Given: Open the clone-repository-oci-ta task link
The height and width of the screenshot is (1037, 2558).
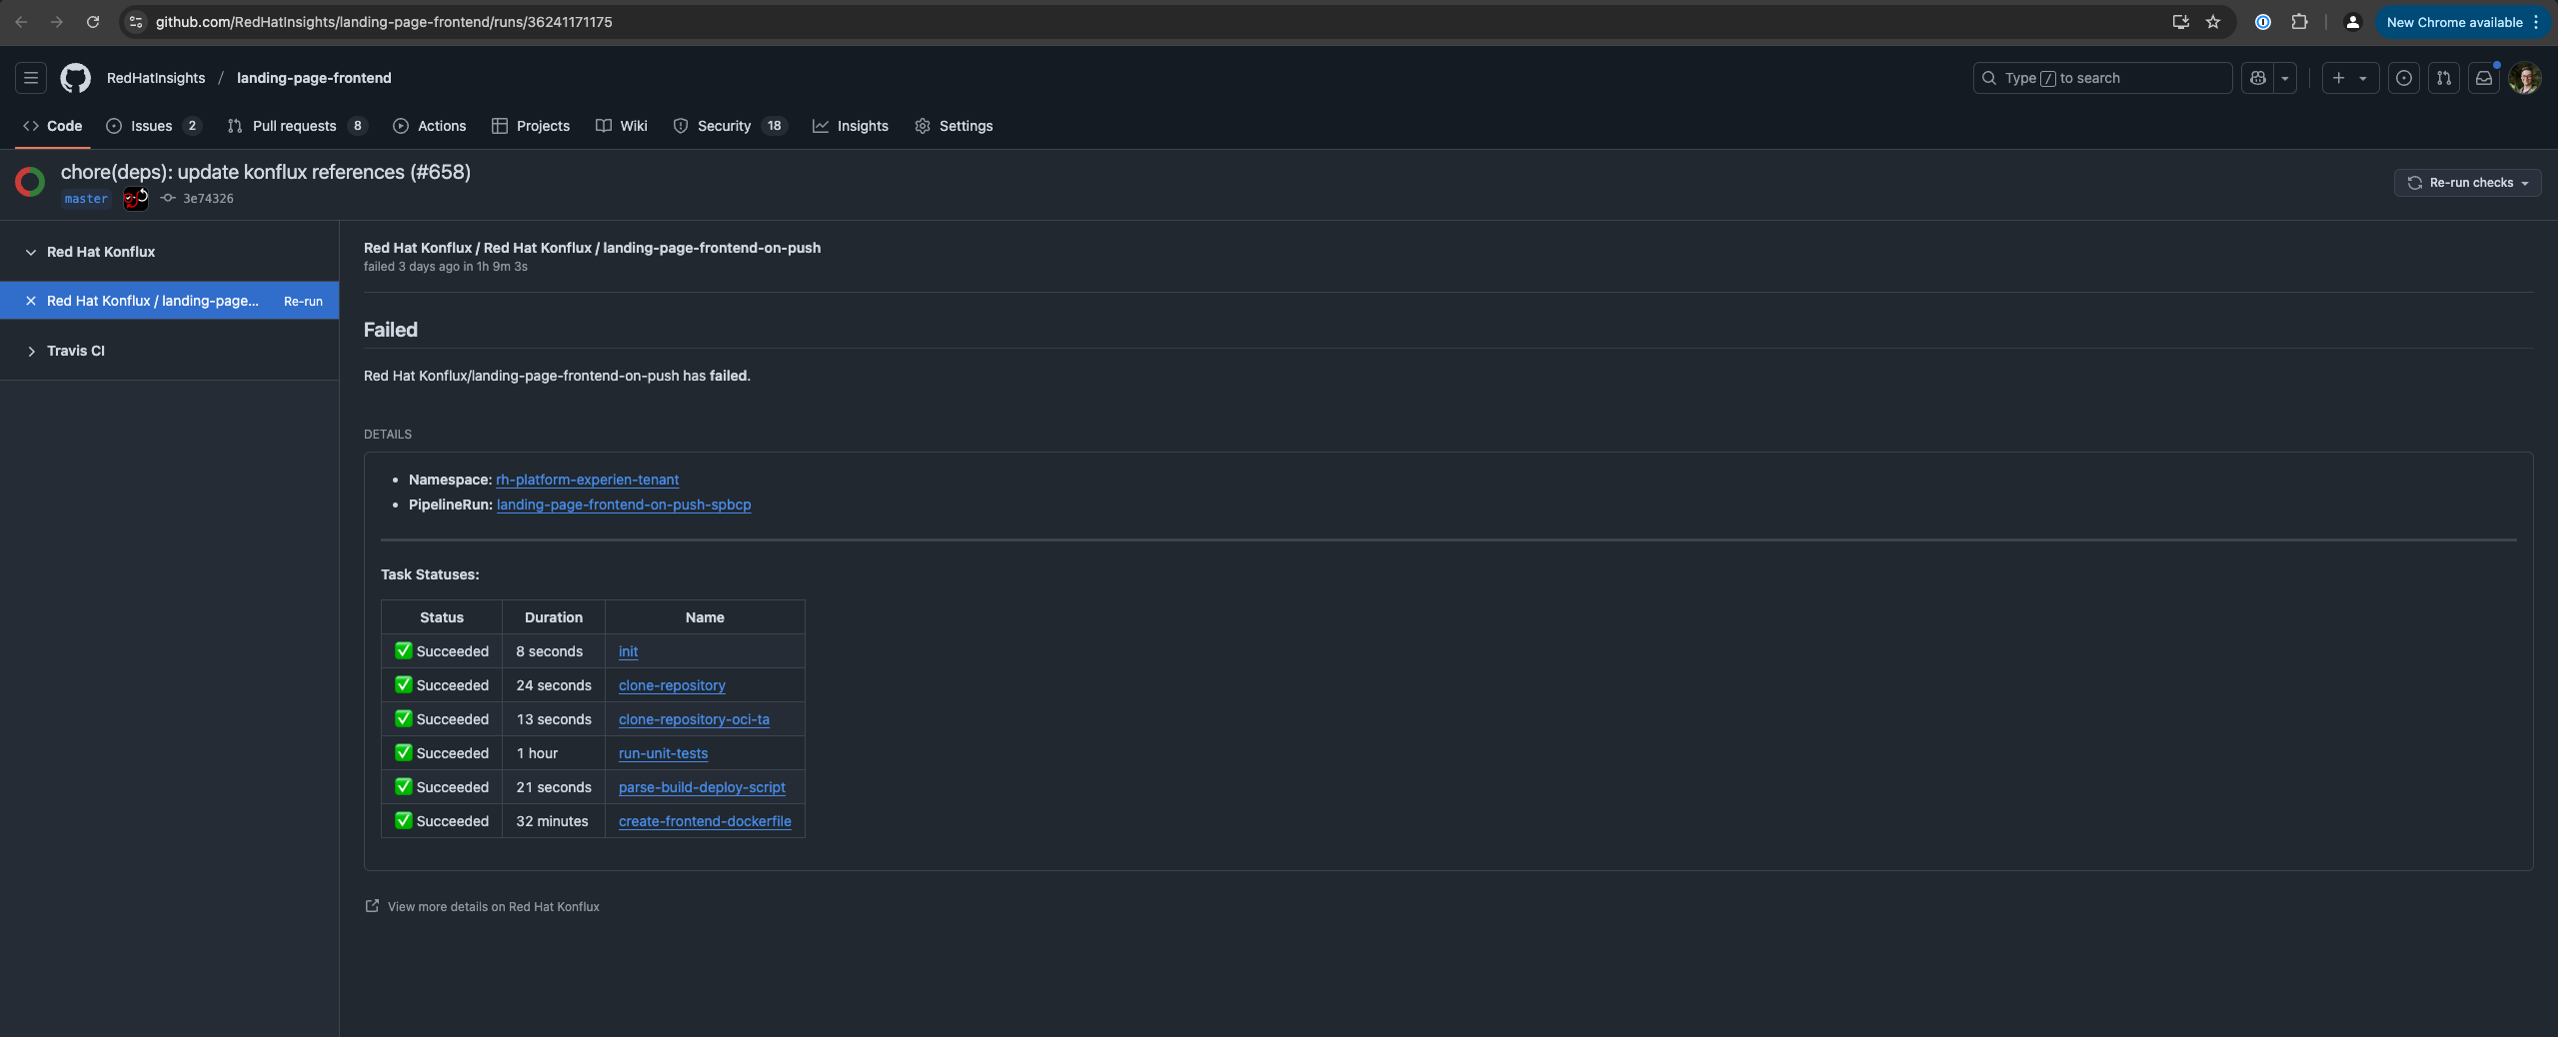Looking at the screenshot, I should 694,719.
